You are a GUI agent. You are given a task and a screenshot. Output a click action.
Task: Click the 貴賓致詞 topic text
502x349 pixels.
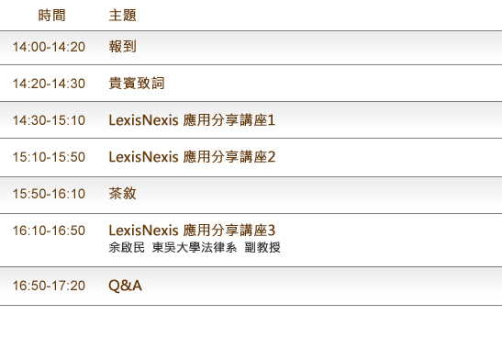tap(137, 84)
